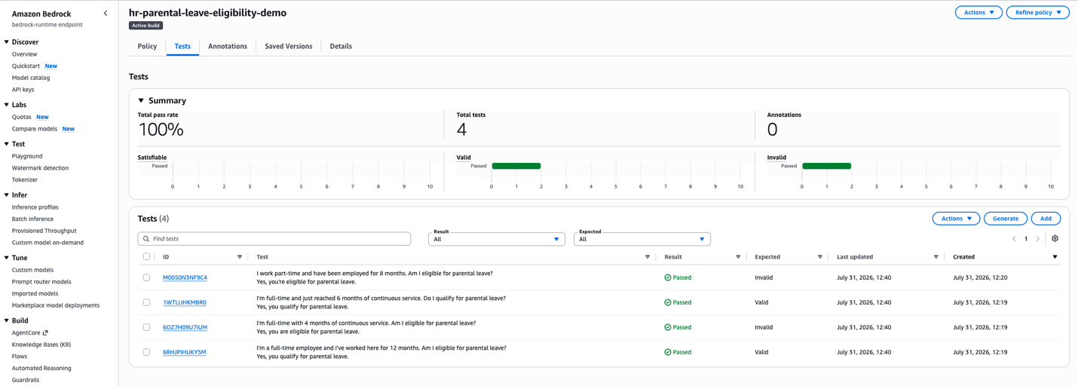Go to next page of tests
Image resolution: width=1078 pixels, height=389 pixels.
coord(1037,239)
